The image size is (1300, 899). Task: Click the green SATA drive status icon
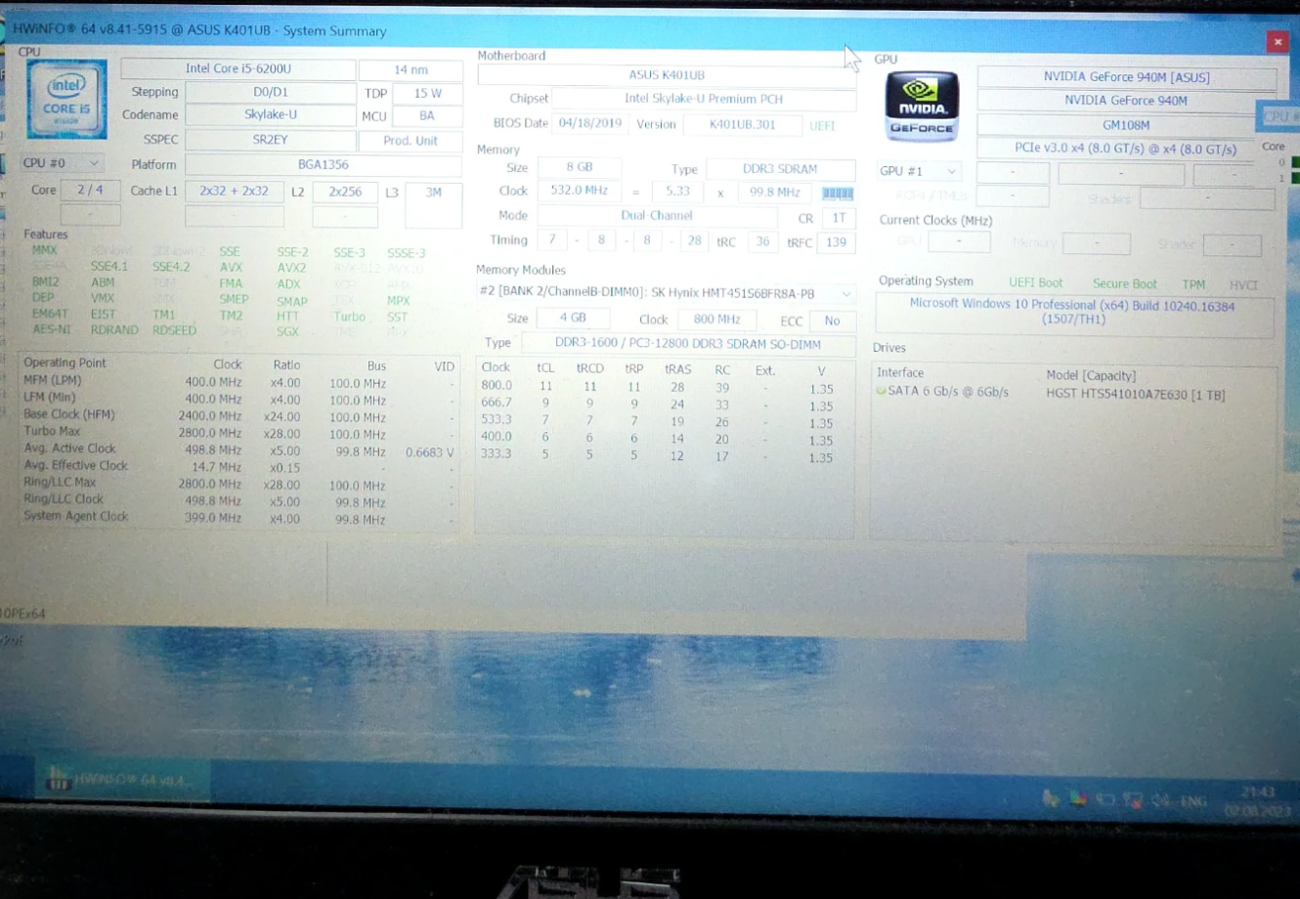click(881, 392)
